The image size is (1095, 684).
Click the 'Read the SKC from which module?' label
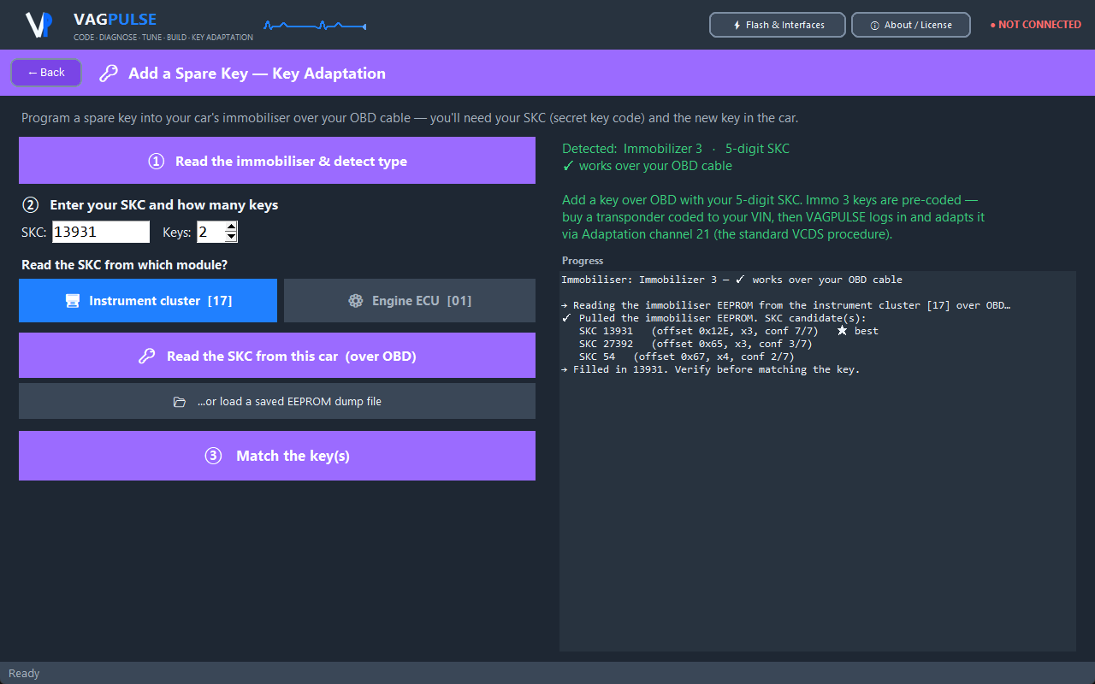point(125,265)
